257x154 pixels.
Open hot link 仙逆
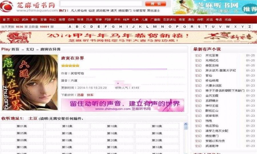(x=92, y=11)
